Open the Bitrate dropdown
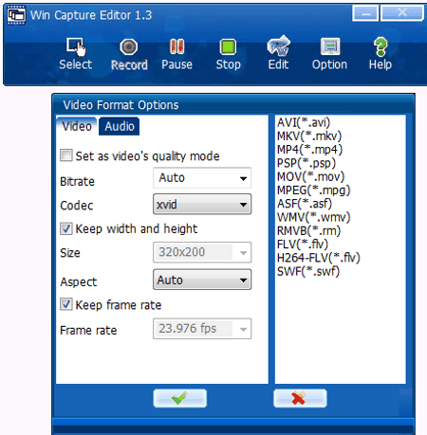 pos(202,178)
